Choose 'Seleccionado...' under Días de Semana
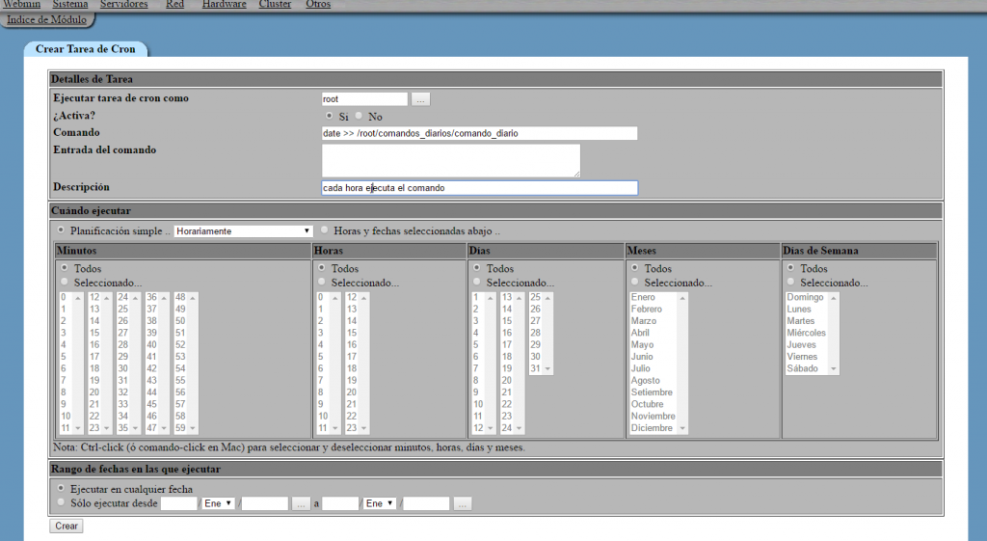Viewport: 987px width, 541px height. [792, 283]
